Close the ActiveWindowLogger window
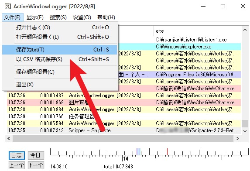This screenshot has height=171, width=250. [243, 7]
